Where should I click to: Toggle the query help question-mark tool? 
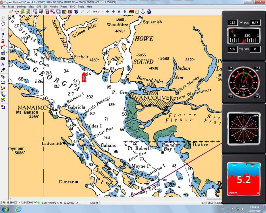click(3, 35)
